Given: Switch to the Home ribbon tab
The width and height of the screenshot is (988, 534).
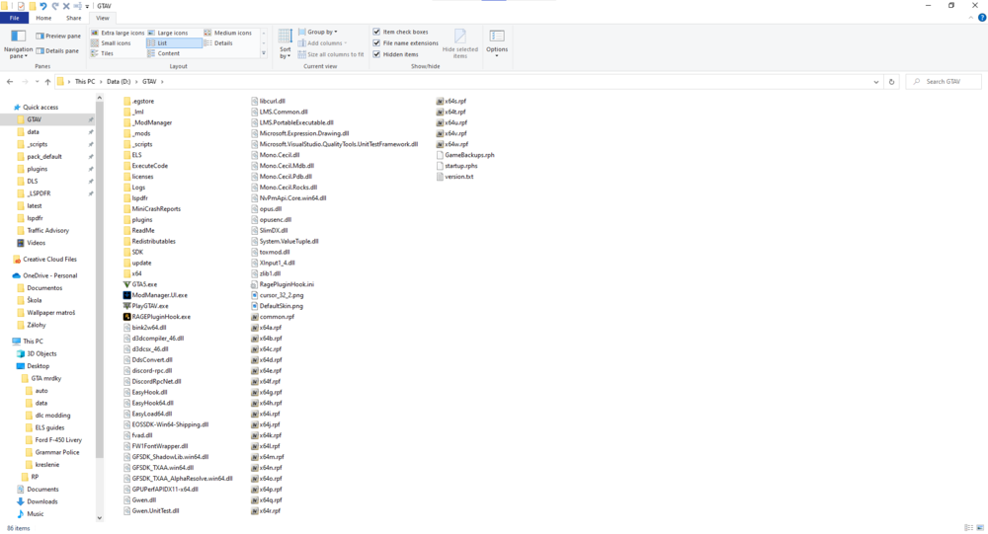Looking at the screenshot, I should point(43,19).
